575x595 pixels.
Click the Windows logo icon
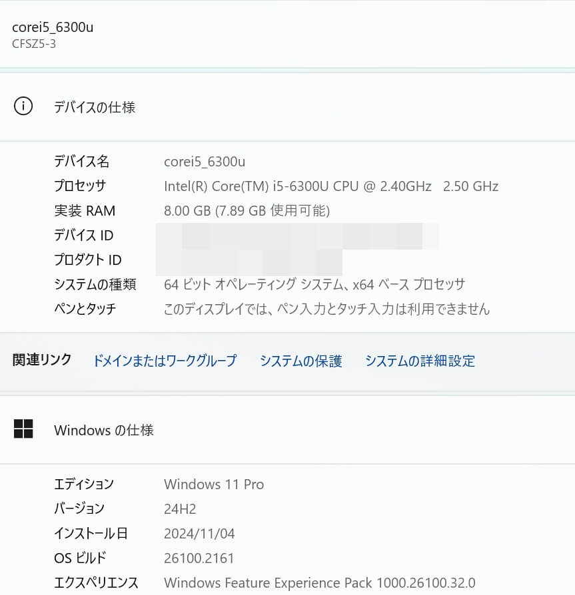(23, 429)
